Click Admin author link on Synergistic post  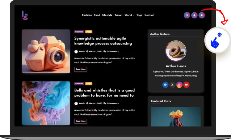pyautogui.click(x=82, y=51)
